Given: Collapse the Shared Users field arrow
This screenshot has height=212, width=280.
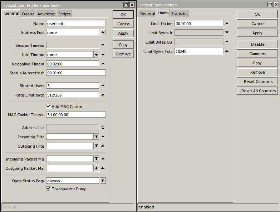Looking at the screenshot, I should [103, 85].
